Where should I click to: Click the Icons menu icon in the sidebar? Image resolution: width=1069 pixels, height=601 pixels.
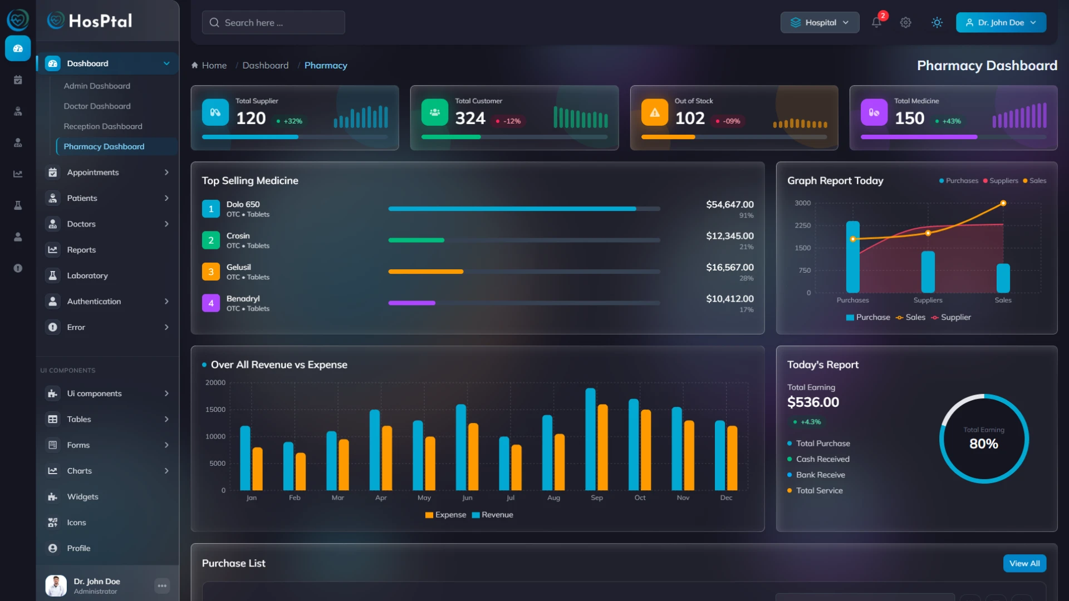53,523
